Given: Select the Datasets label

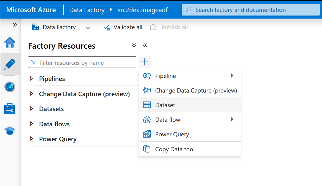Looking at the screenshot, I should click(51, 109).
